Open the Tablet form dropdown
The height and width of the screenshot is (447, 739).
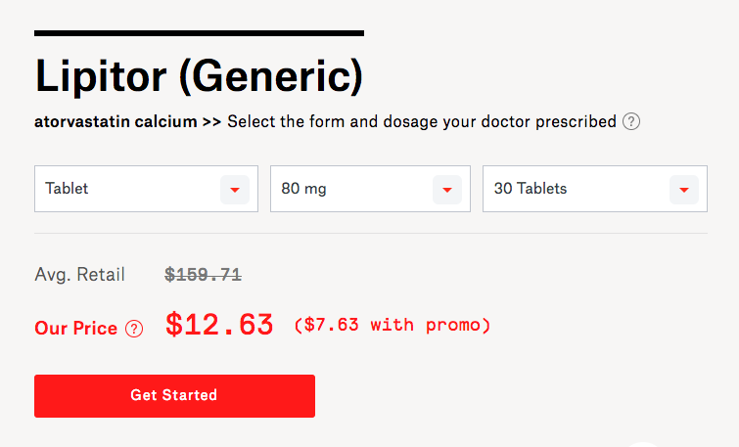pos(146,189)
